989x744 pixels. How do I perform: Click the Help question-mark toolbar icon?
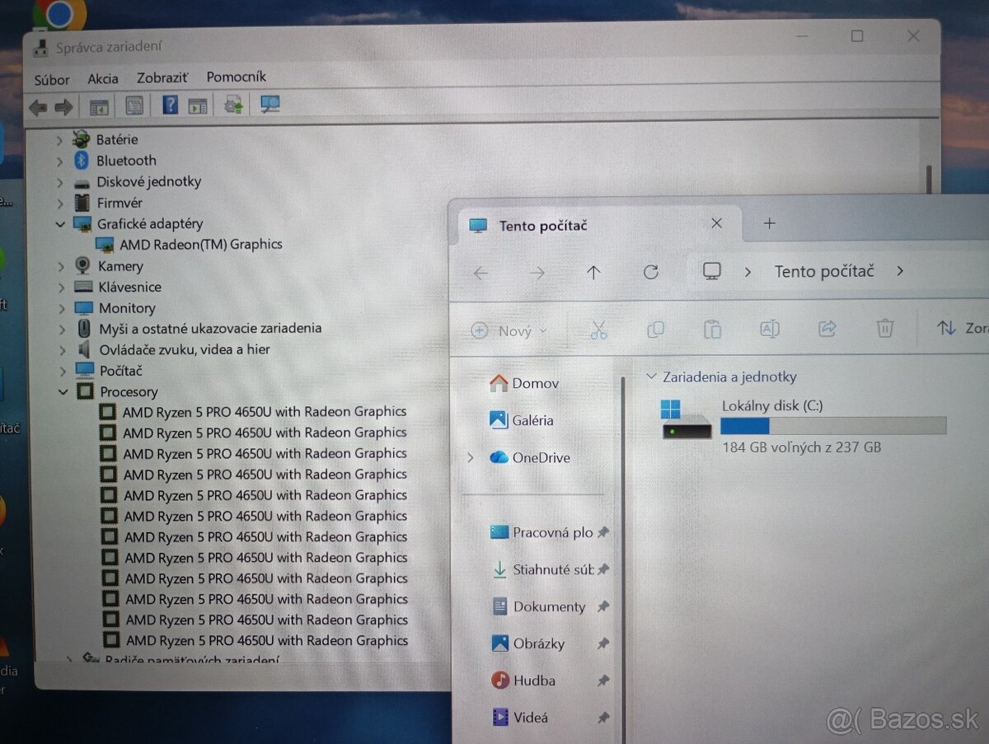[x=170, y=105]
